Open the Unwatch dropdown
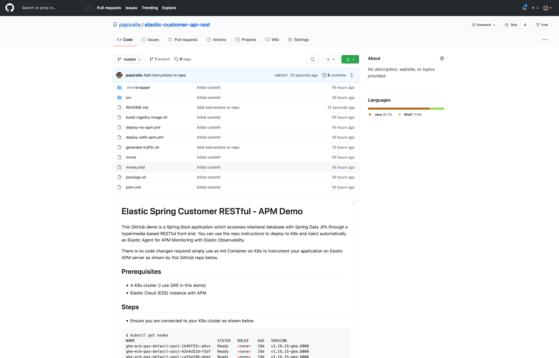This screenshot has width=559, height=358. tap(483, 25)
